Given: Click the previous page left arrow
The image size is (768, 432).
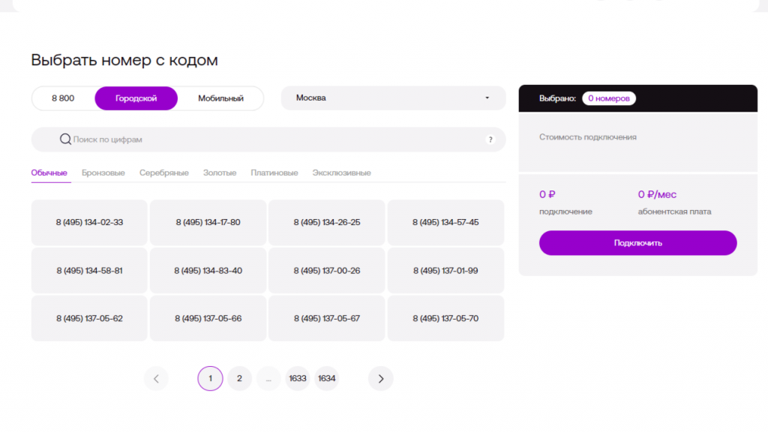Looking at the screenshot, I should (156, 379).
